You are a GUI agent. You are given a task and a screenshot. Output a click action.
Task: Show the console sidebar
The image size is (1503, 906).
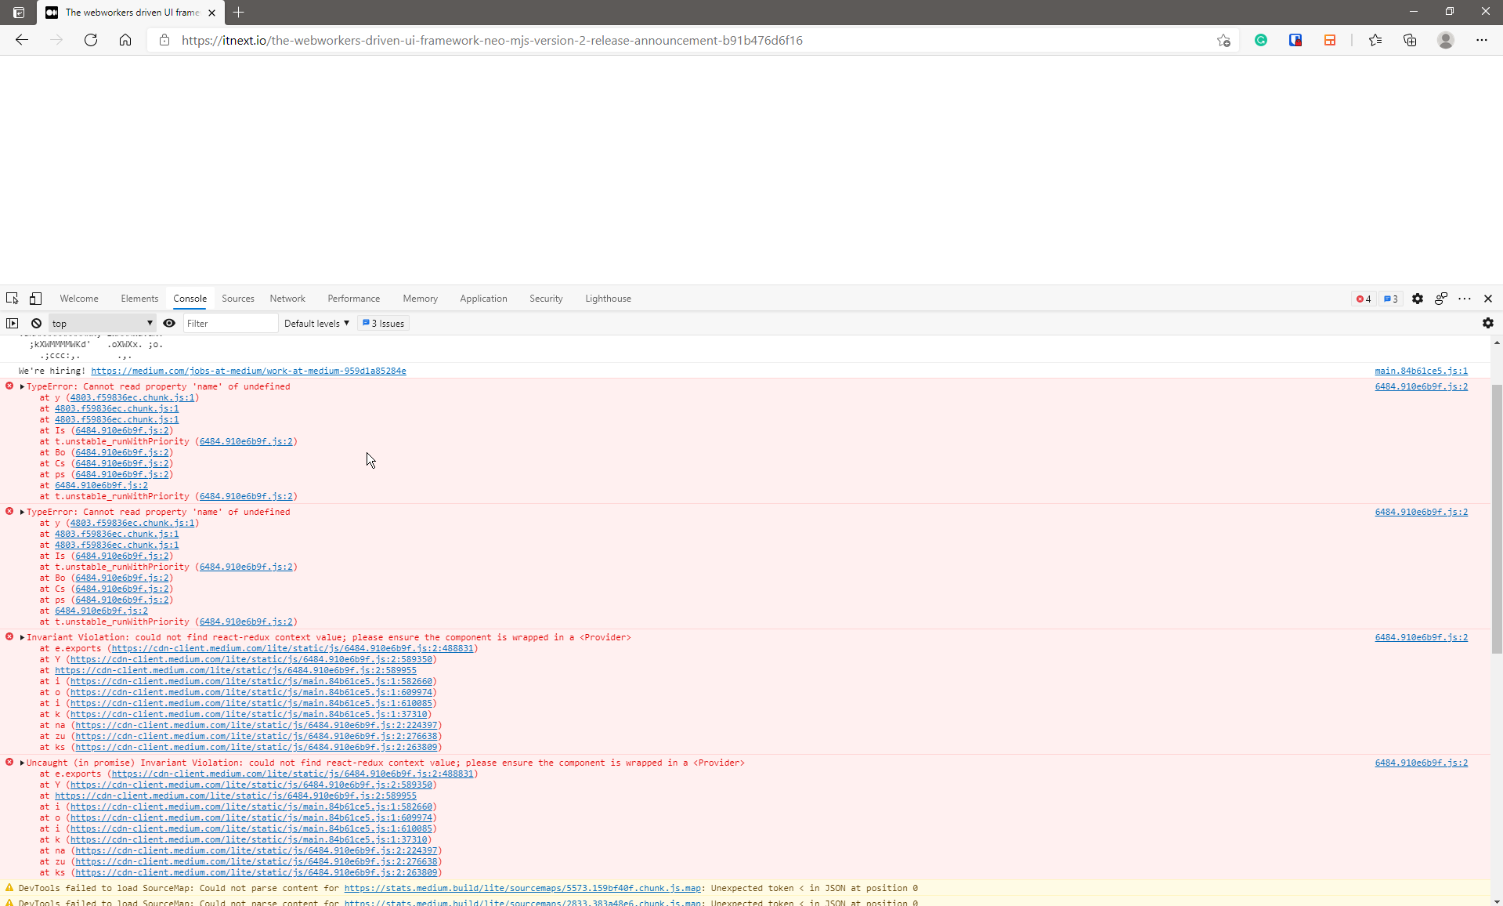[x=13, y=323]
